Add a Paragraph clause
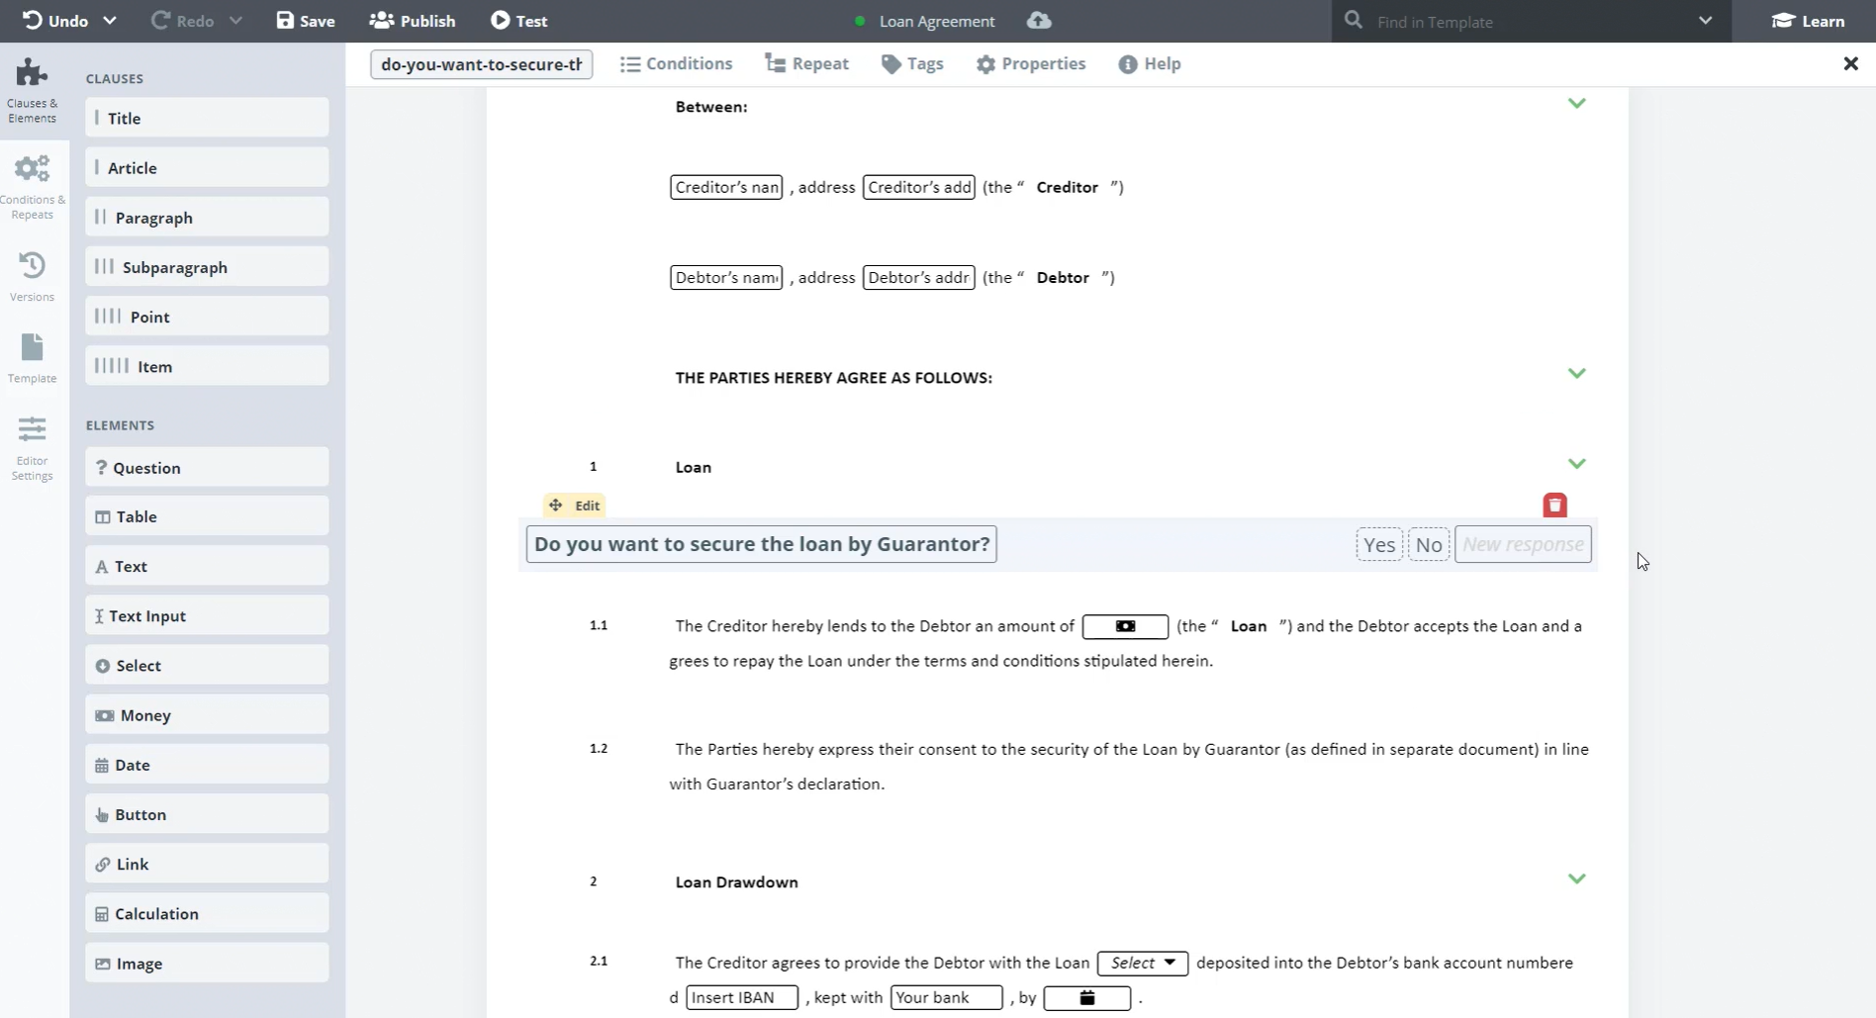The image size is (1876, 1018). click(207, 217)
